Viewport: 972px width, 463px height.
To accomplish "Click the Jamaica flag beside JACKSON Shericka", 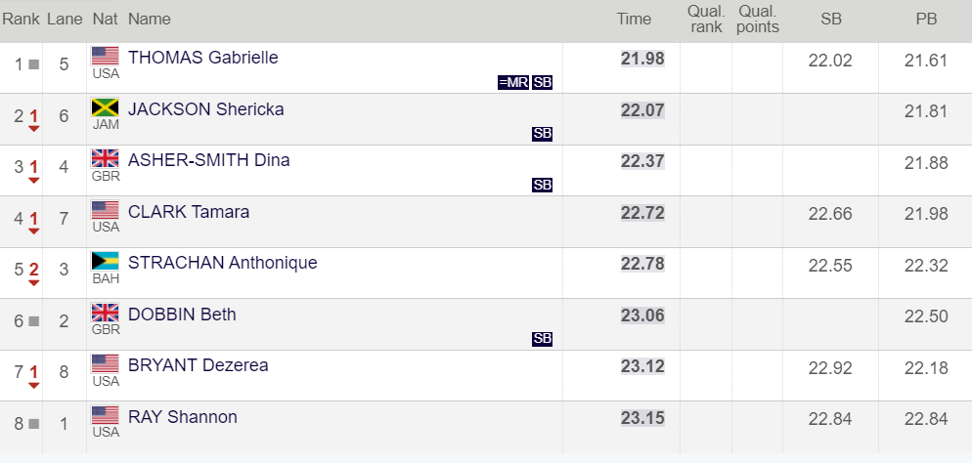I will point(106,107).
